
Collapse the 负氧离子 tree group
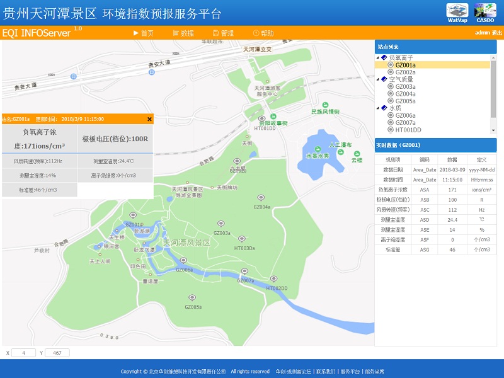(x=377, y=58)
